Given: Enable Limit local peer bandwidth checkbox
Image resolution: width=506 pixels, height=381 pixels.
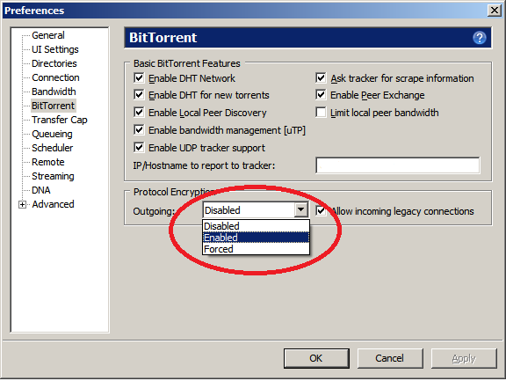Looking at the screenshot, I should pos(321,113).
